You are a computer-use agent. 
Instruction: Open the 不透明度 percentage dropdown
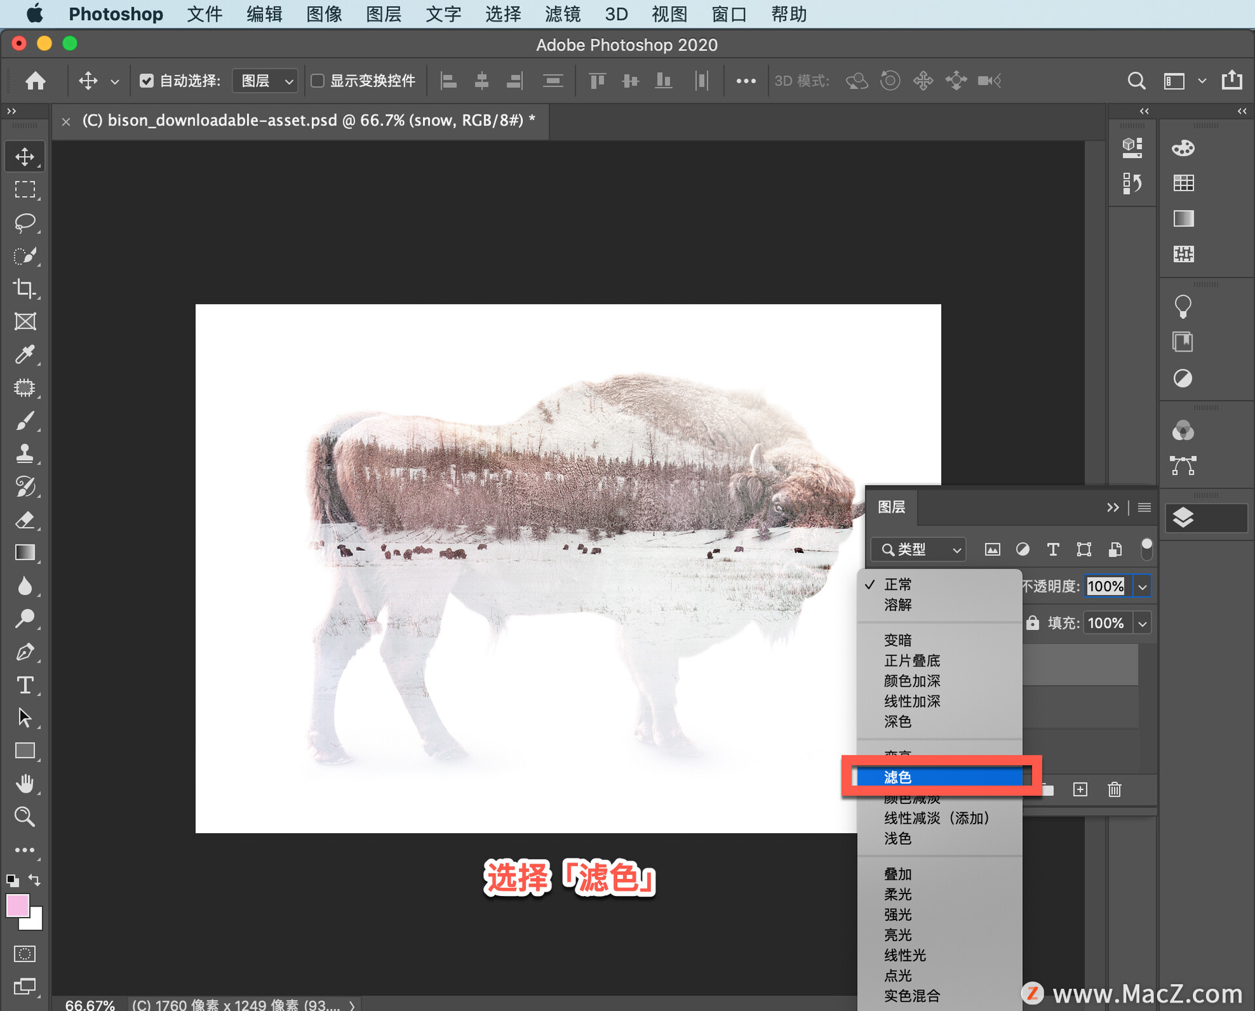1143,586
